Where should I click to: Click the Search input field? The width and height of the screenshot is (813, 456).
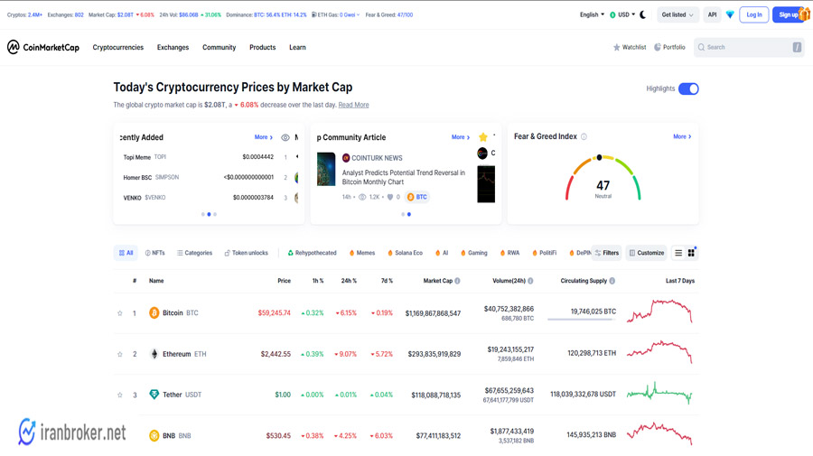(749, 47)
